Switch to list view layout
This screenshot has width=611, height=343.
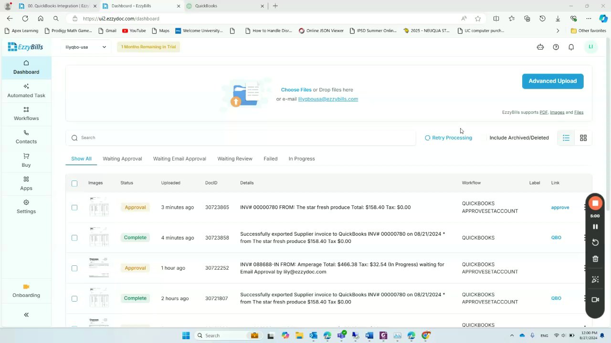click(566, 138)
